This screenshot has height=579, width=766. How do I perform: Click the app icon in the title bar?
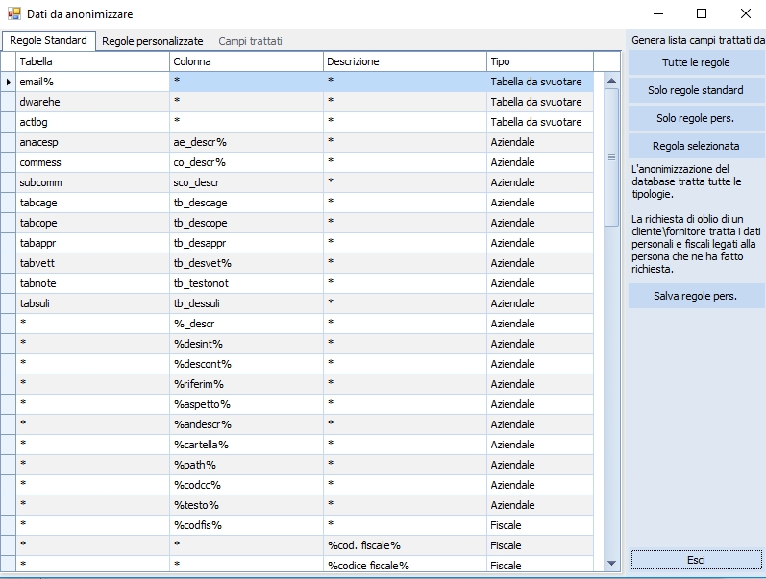[x=13, y=14]
